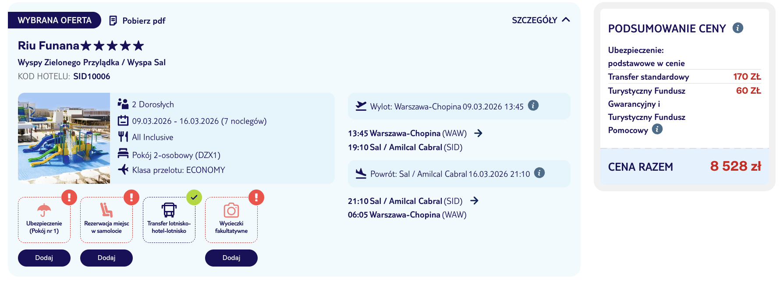Click info icon beside Powrót return time
This screenshot has width=780, height=288.
[539, 173]
